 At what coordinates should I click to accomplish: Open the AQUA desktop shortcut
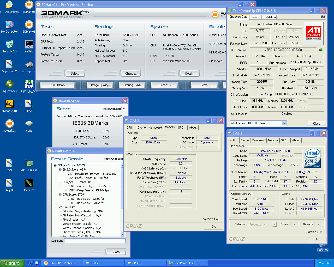pyautogui.click(x=9, y=185)
